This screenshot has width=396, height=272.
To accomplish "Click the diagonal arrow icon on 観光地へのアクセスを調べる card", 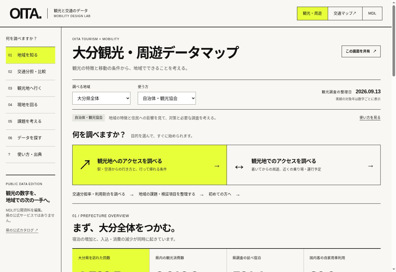I will (x=85, y=165).
